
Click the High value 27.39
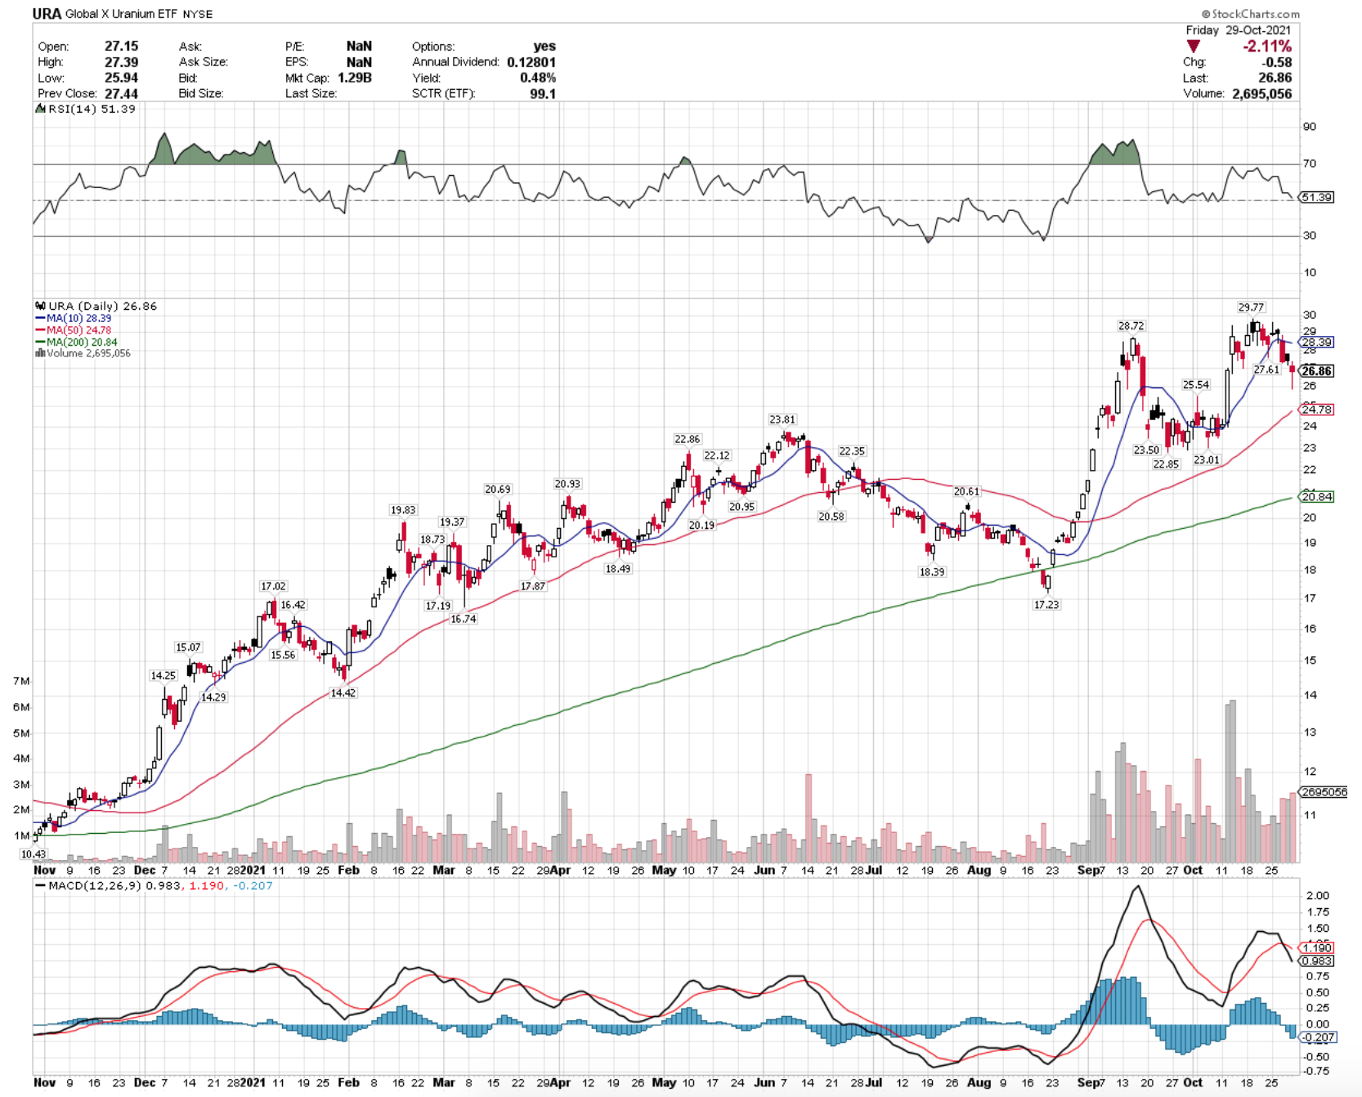[121, 62]
